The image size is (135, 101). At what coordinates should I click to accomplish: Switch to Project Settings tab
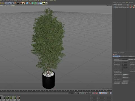click(x=116, y=56)
